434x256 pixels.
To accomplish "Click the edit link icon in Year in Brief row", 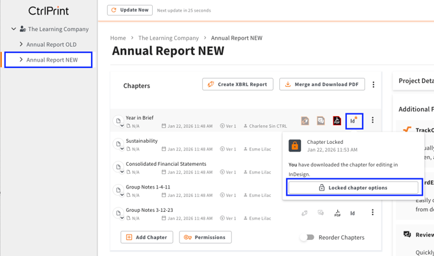I will pyautogui.click(x=305, y=121).
